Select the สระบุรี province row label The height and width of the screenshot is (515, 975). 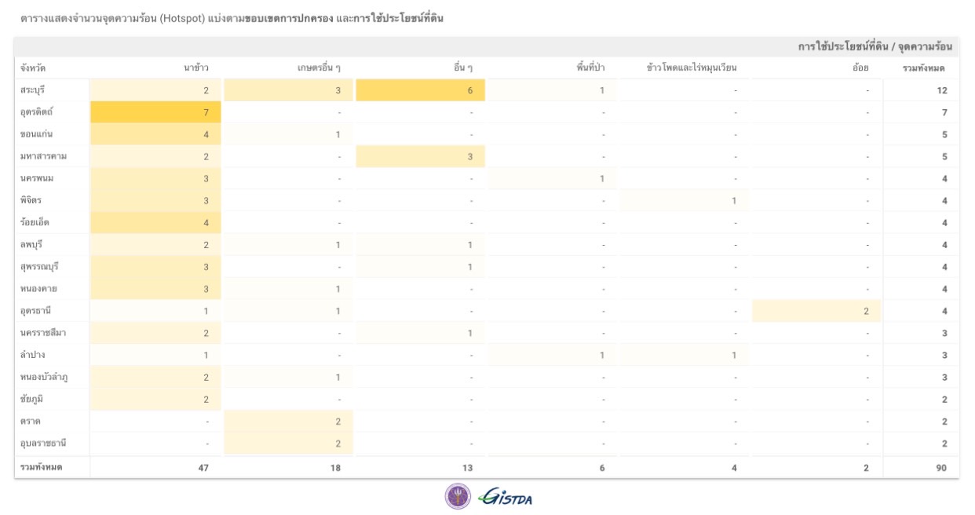[33, 90]
